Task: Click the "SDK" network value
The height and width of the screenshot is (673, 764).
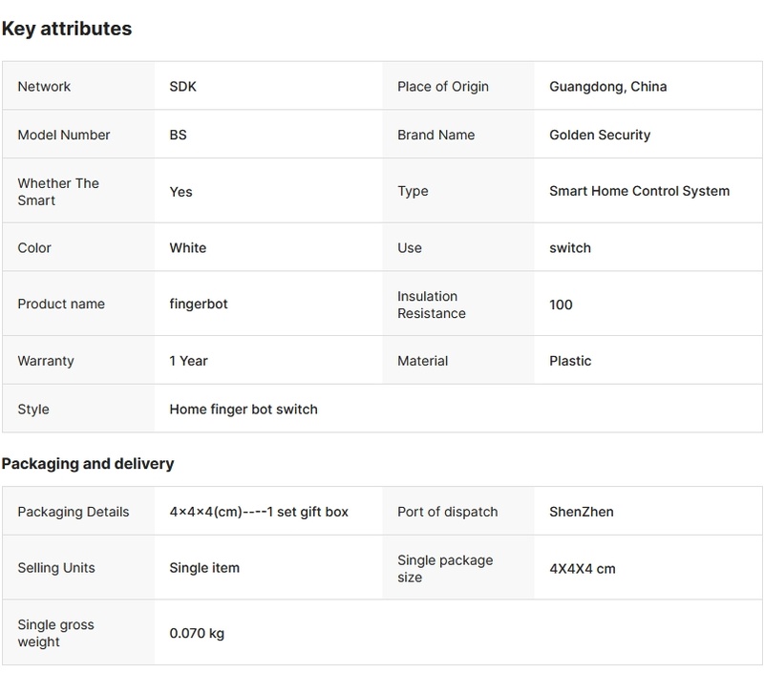Action: pyautogui.click(x=182, y=87)
